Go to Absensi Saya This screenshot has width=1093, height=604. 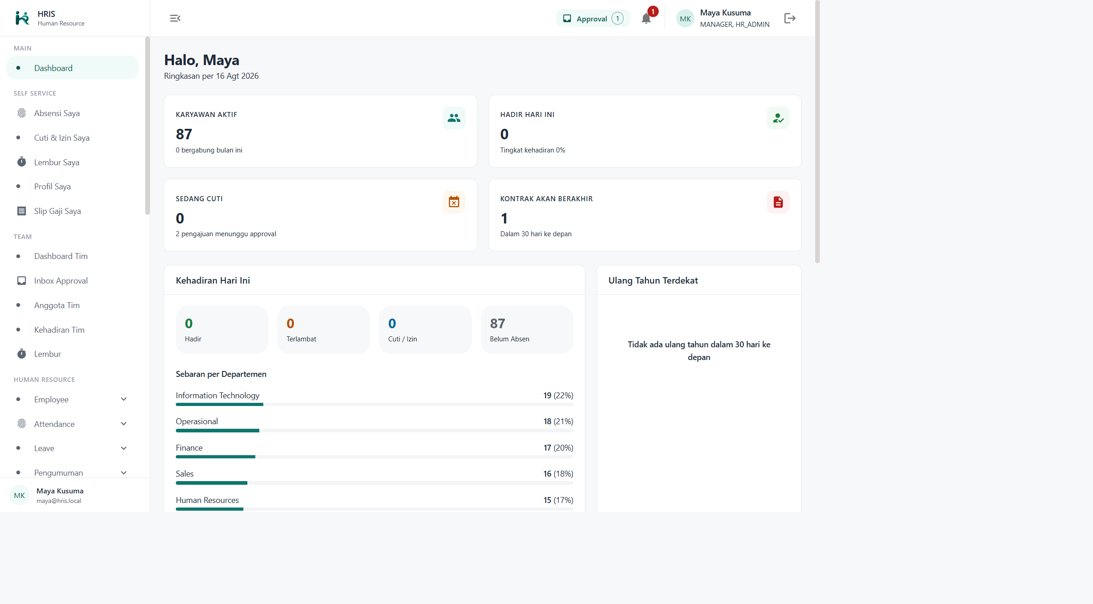[72, 113]
